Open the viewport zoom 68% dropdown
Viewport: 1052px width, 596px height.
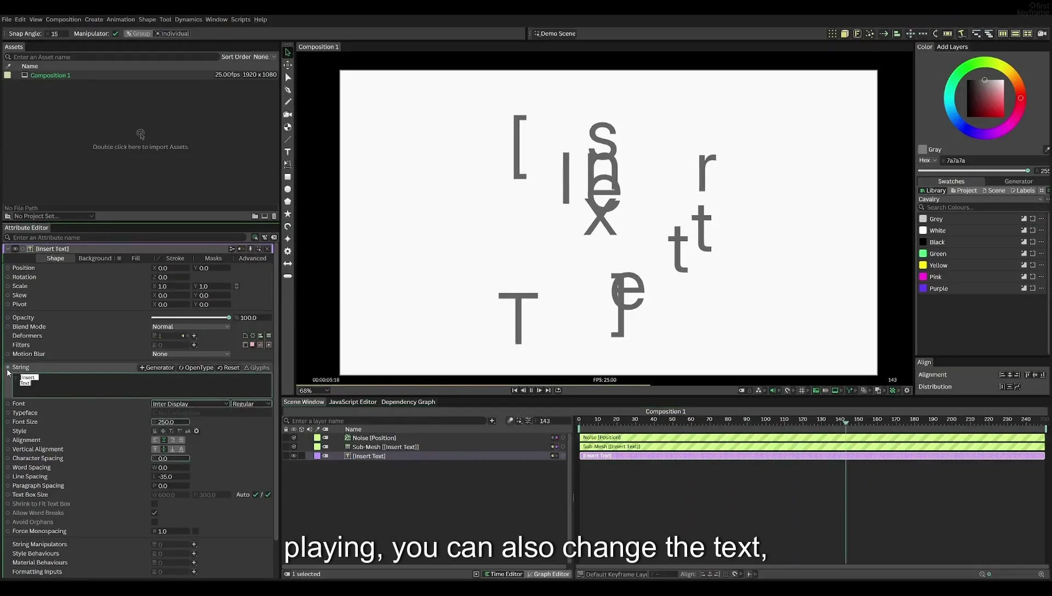click(x=314, y=391)
